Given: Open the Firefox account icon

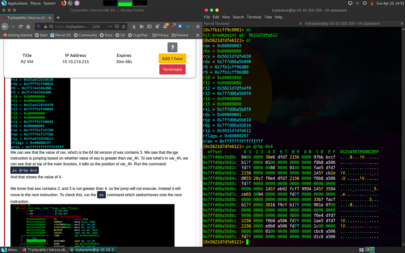Looking at the screenshot, I should click(x=157, y=27).
